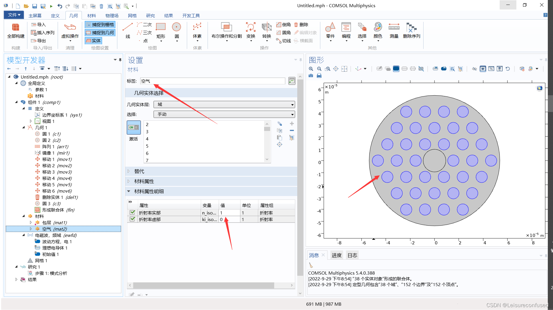Screen dimensions: 553x310
Task: Click the Delete Sequence icon
Action: (411, 31)
